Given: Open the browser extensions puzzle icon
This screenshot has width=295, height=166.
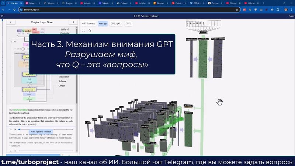Looking at the screenshot, I should (278, 10).
